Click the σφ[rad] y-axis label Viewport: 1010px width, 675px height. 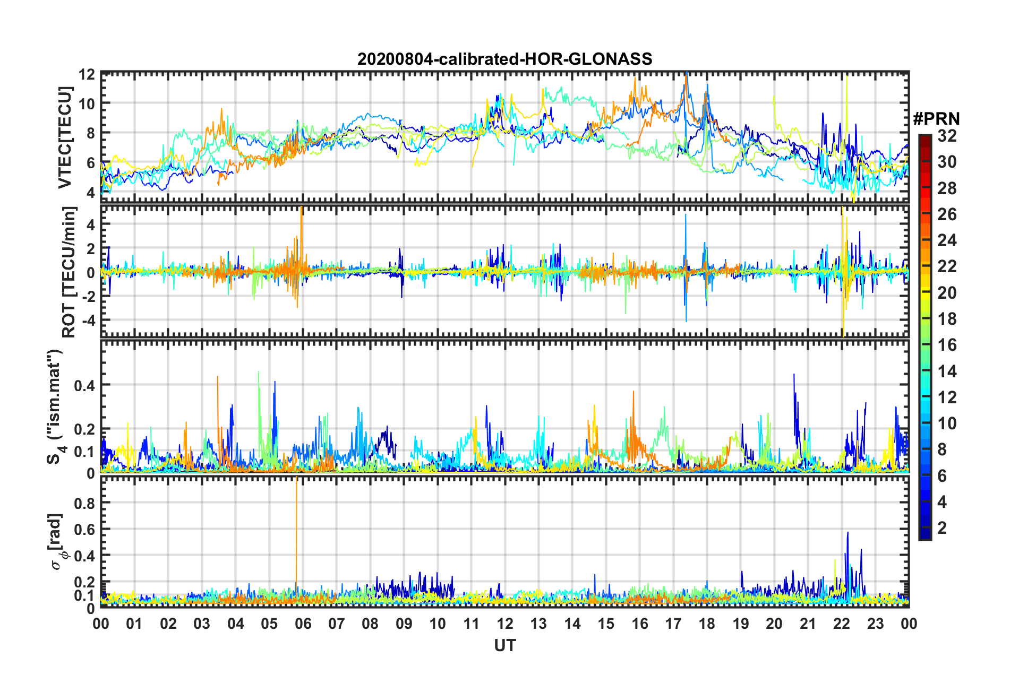[56, 541]
